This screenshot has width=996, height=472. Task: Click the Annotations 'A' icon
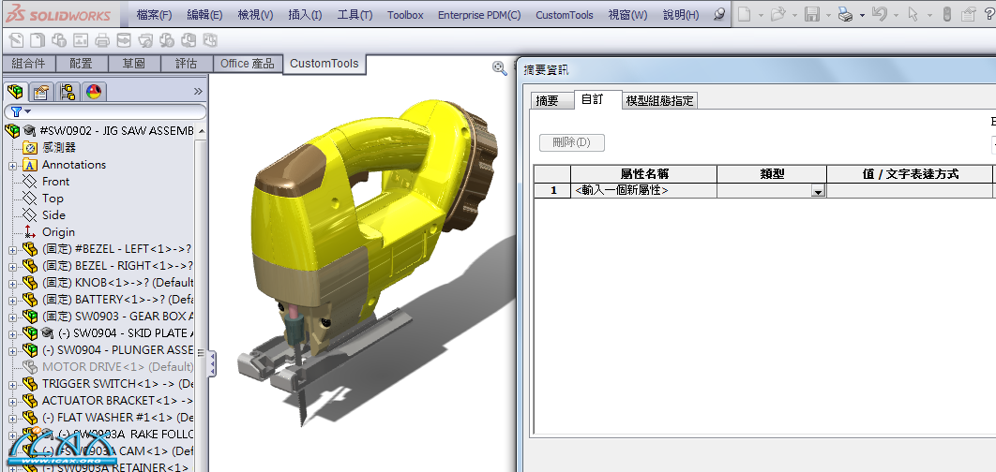coord(30,164)
